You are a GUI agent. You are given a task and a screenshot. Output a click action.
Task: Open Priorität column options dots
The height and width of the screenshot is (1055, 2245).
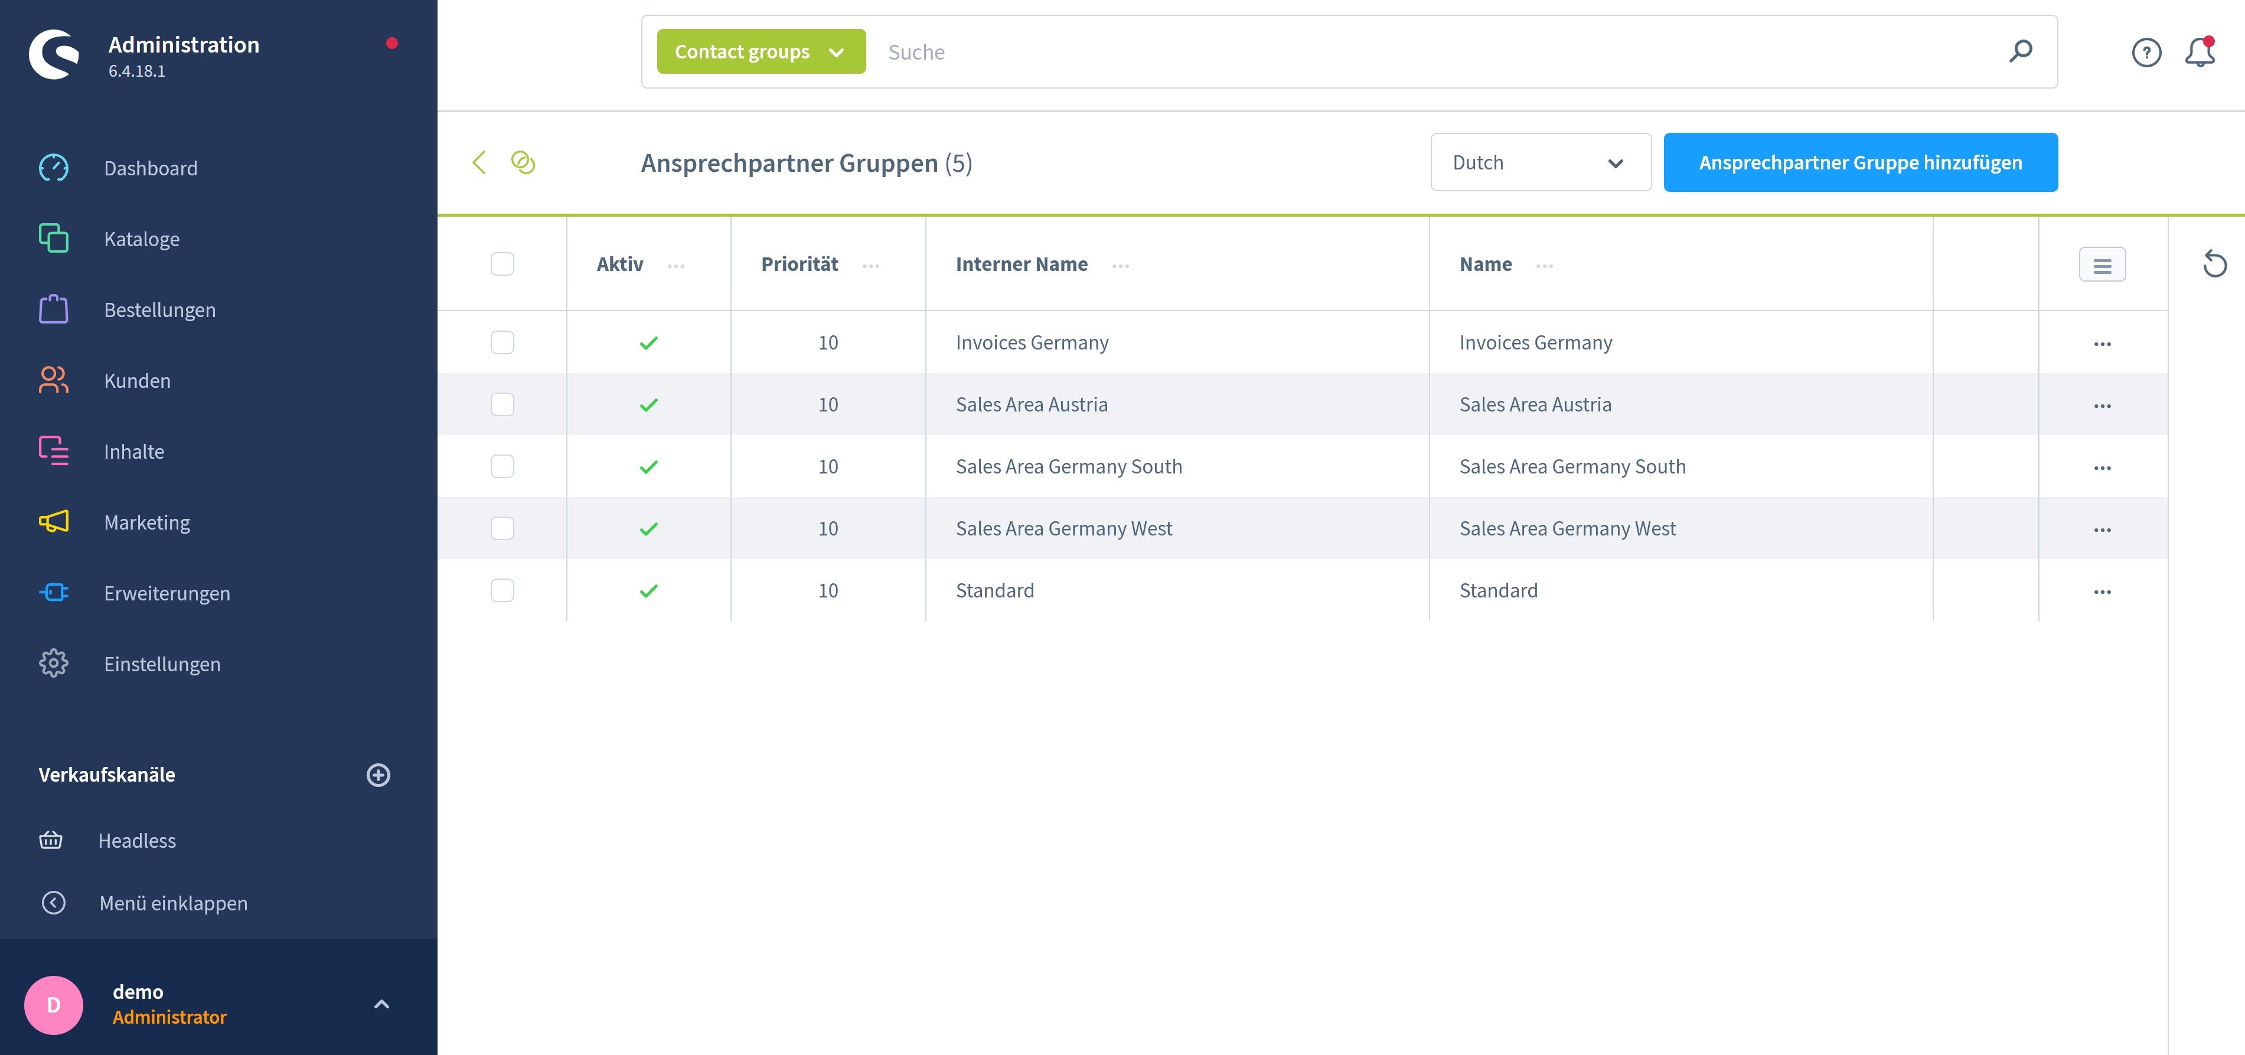(870, 266)
